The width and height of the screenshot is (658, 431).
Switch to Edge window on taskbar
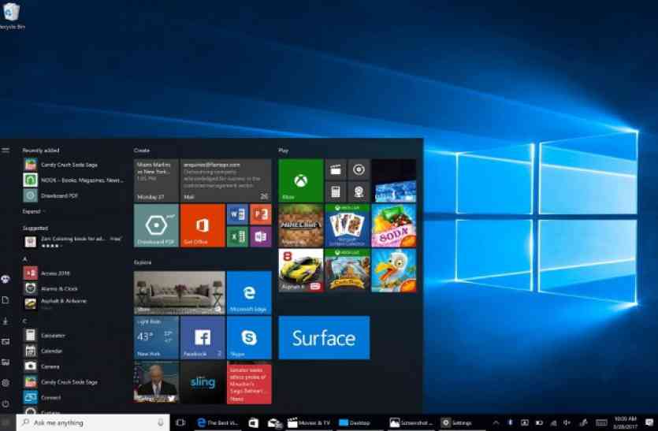tap(217, 422)
